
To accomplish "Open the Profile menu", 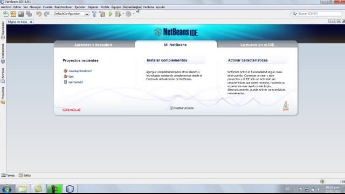I will click(x=105, y=7).
